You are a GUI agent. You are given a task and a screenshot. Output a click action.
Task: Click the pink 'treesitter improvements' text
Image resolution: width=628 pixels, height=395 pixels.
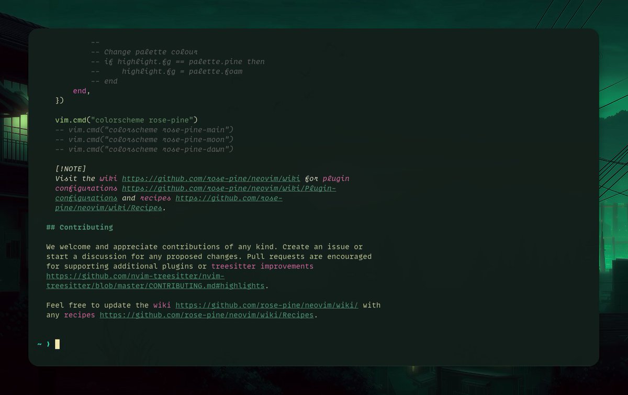(262, 266)
